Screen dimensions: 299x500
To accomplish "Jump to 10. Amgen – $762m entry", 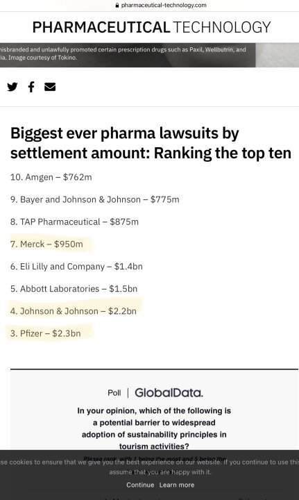I will point(51,177).
